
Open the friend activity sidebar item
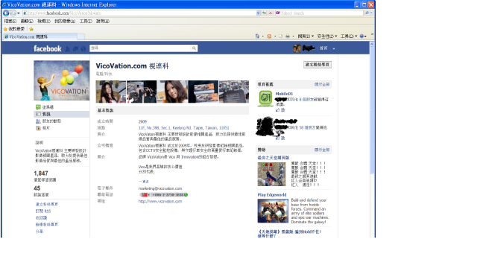coord(48,121)
